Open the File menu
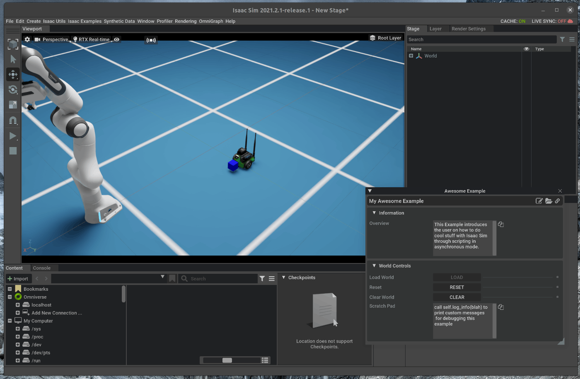The image size is (580, 379). tap(10, 21)
